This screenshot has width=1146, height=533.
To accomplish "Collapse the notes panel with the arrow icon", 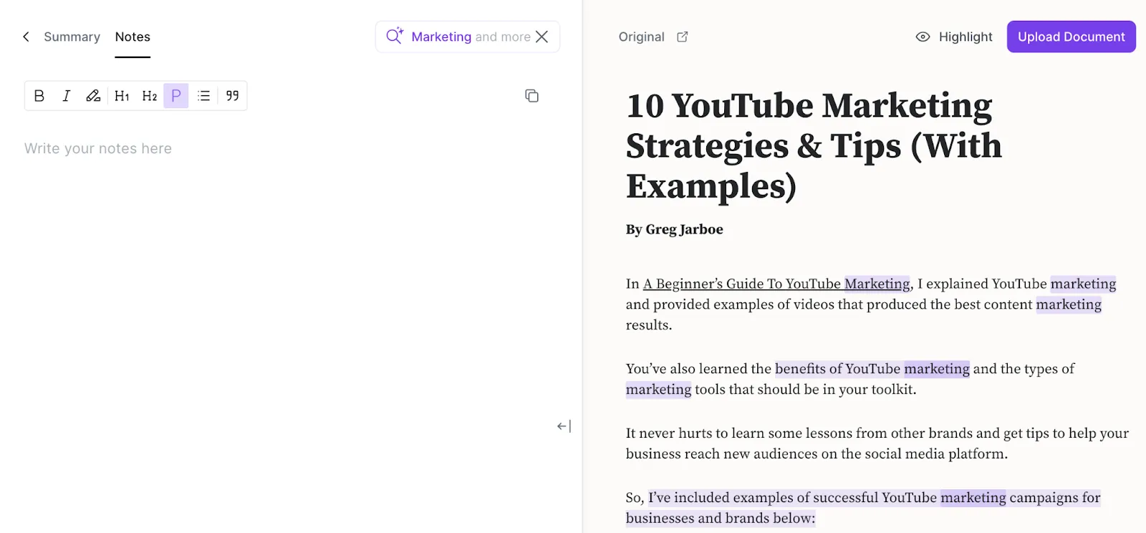I will (x=564, y=426).
